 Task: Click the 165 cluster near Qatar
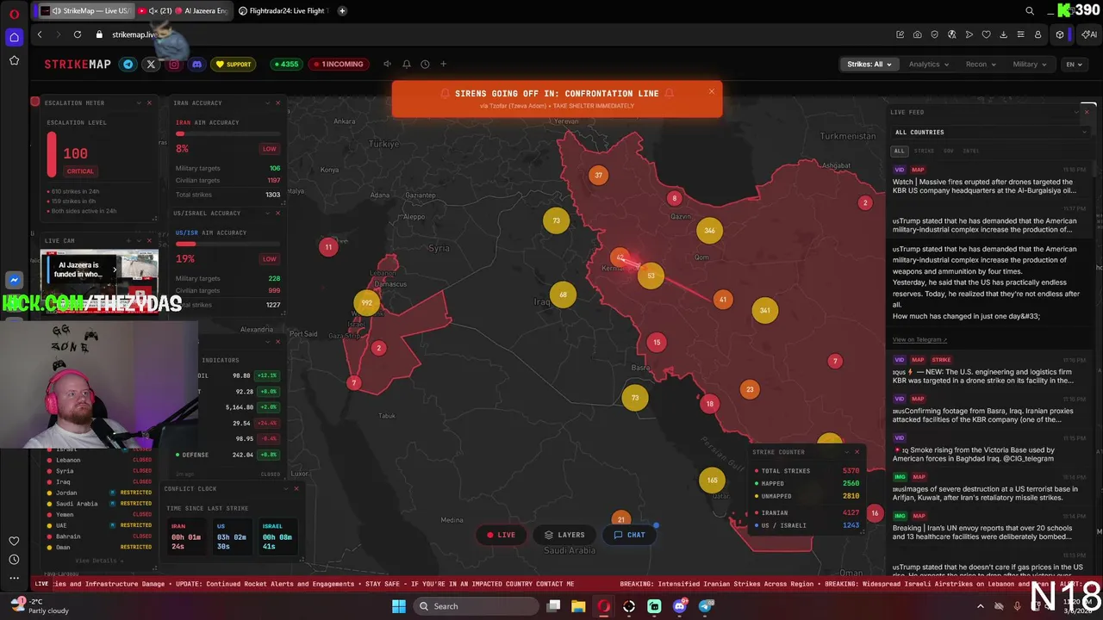click(712, 480)
